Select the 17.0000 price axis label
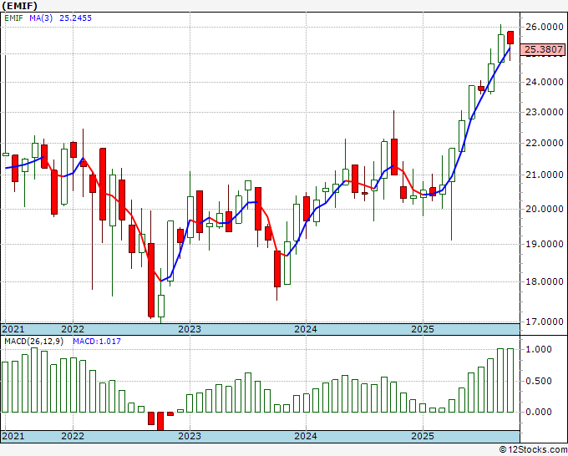This screenshot has width=568, height=456. tap(545, 322)
